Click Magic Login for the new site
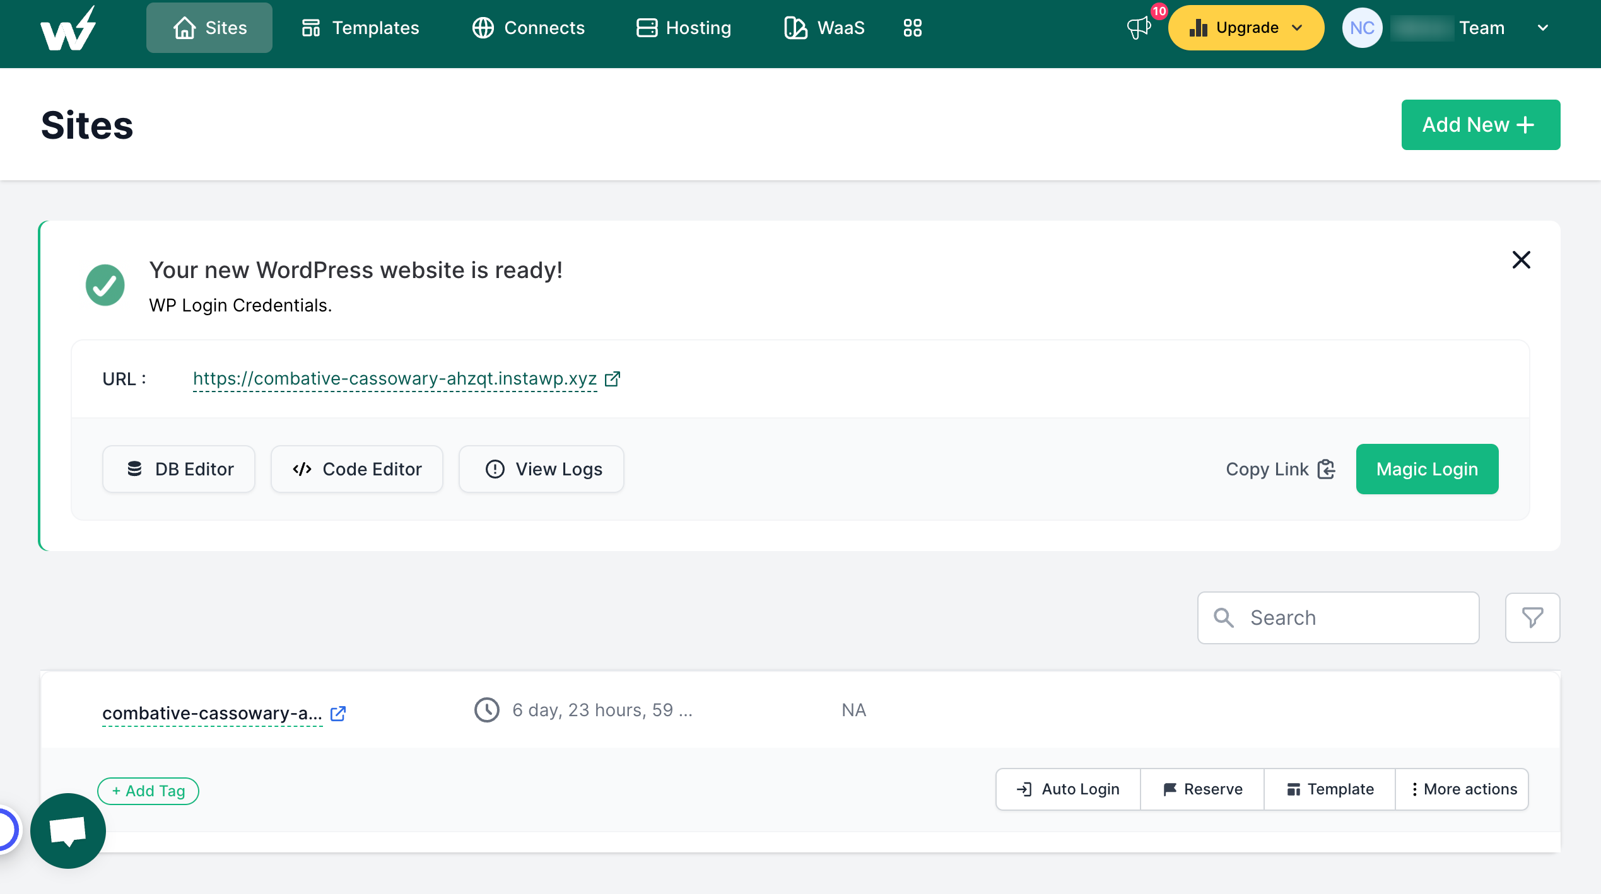 click(x=1427, y=469)
